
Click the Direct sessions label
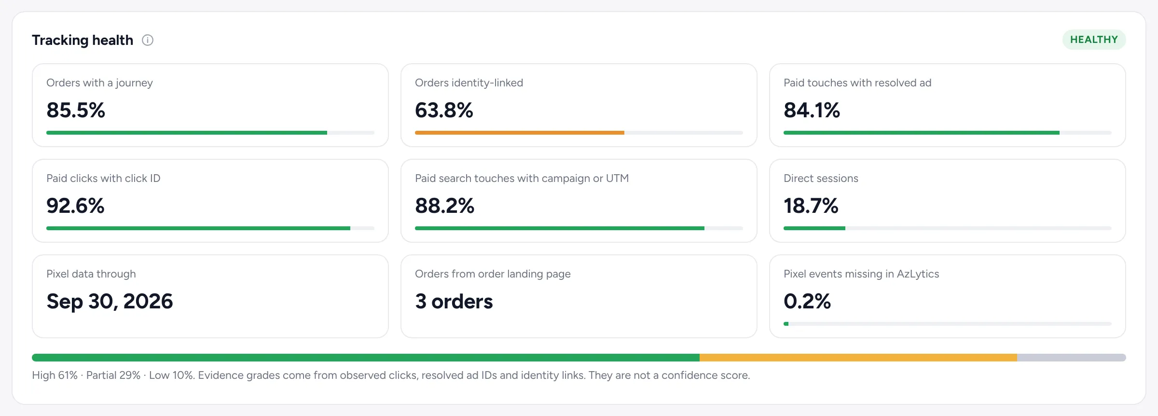(821, 179)
